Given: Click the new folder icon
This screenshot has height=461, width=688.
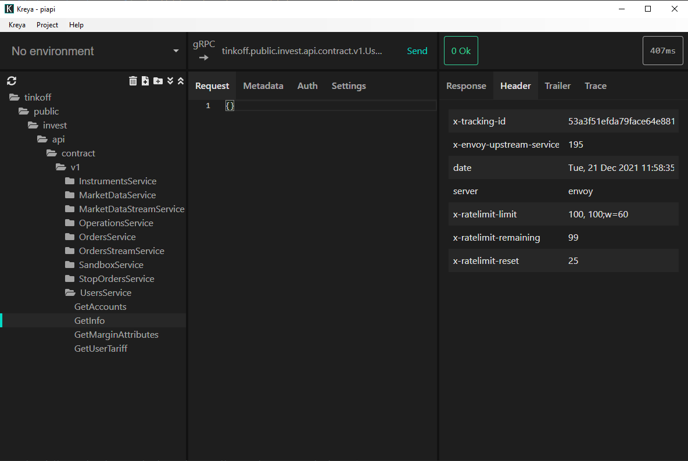Looking at the screenshot, I should click(158, 81).
